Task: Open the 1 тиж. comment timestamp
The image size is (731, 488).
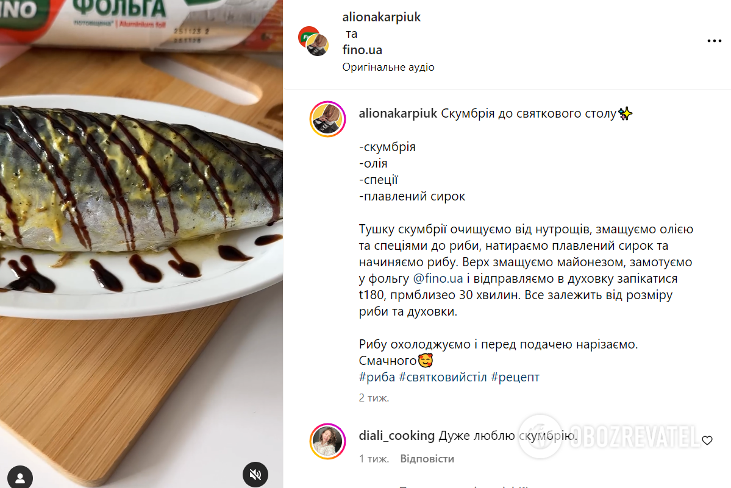Action: click(x=374, y=459)
